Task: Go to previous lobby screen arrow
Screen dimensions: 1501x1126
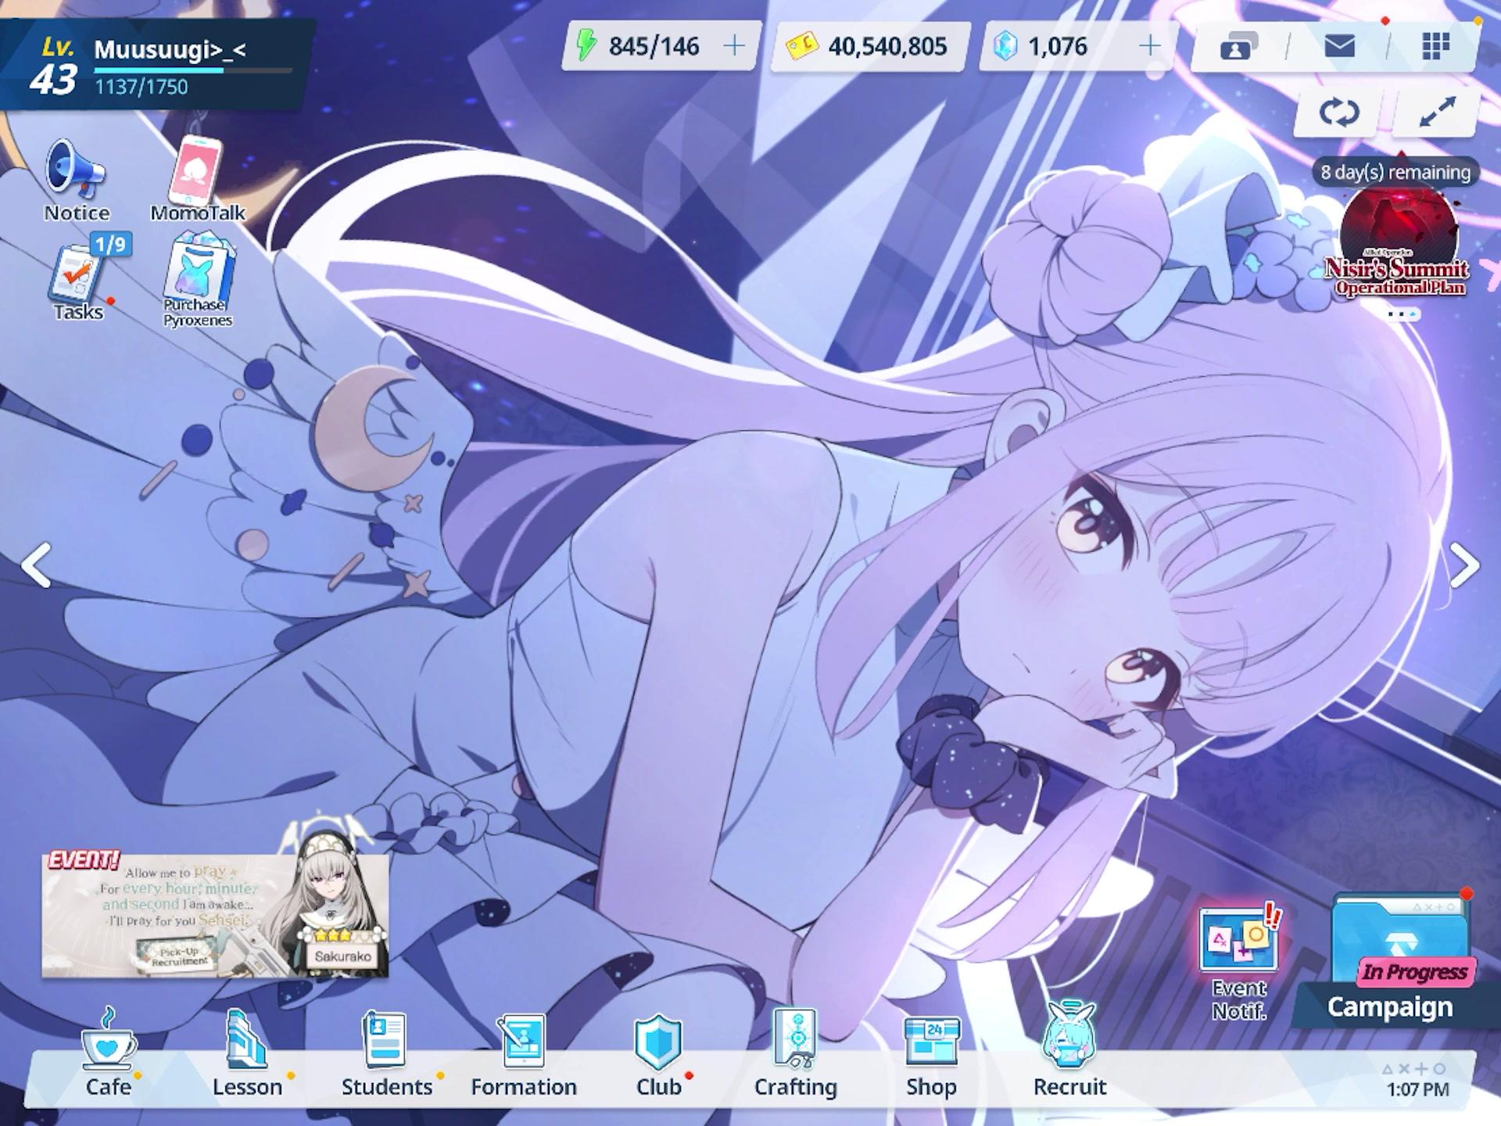Action: tap(35, 565)
